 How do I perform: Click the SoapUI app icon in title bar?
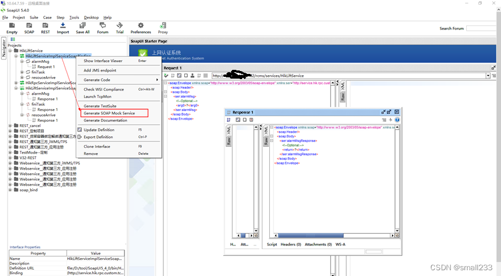[x=3, y=10]
